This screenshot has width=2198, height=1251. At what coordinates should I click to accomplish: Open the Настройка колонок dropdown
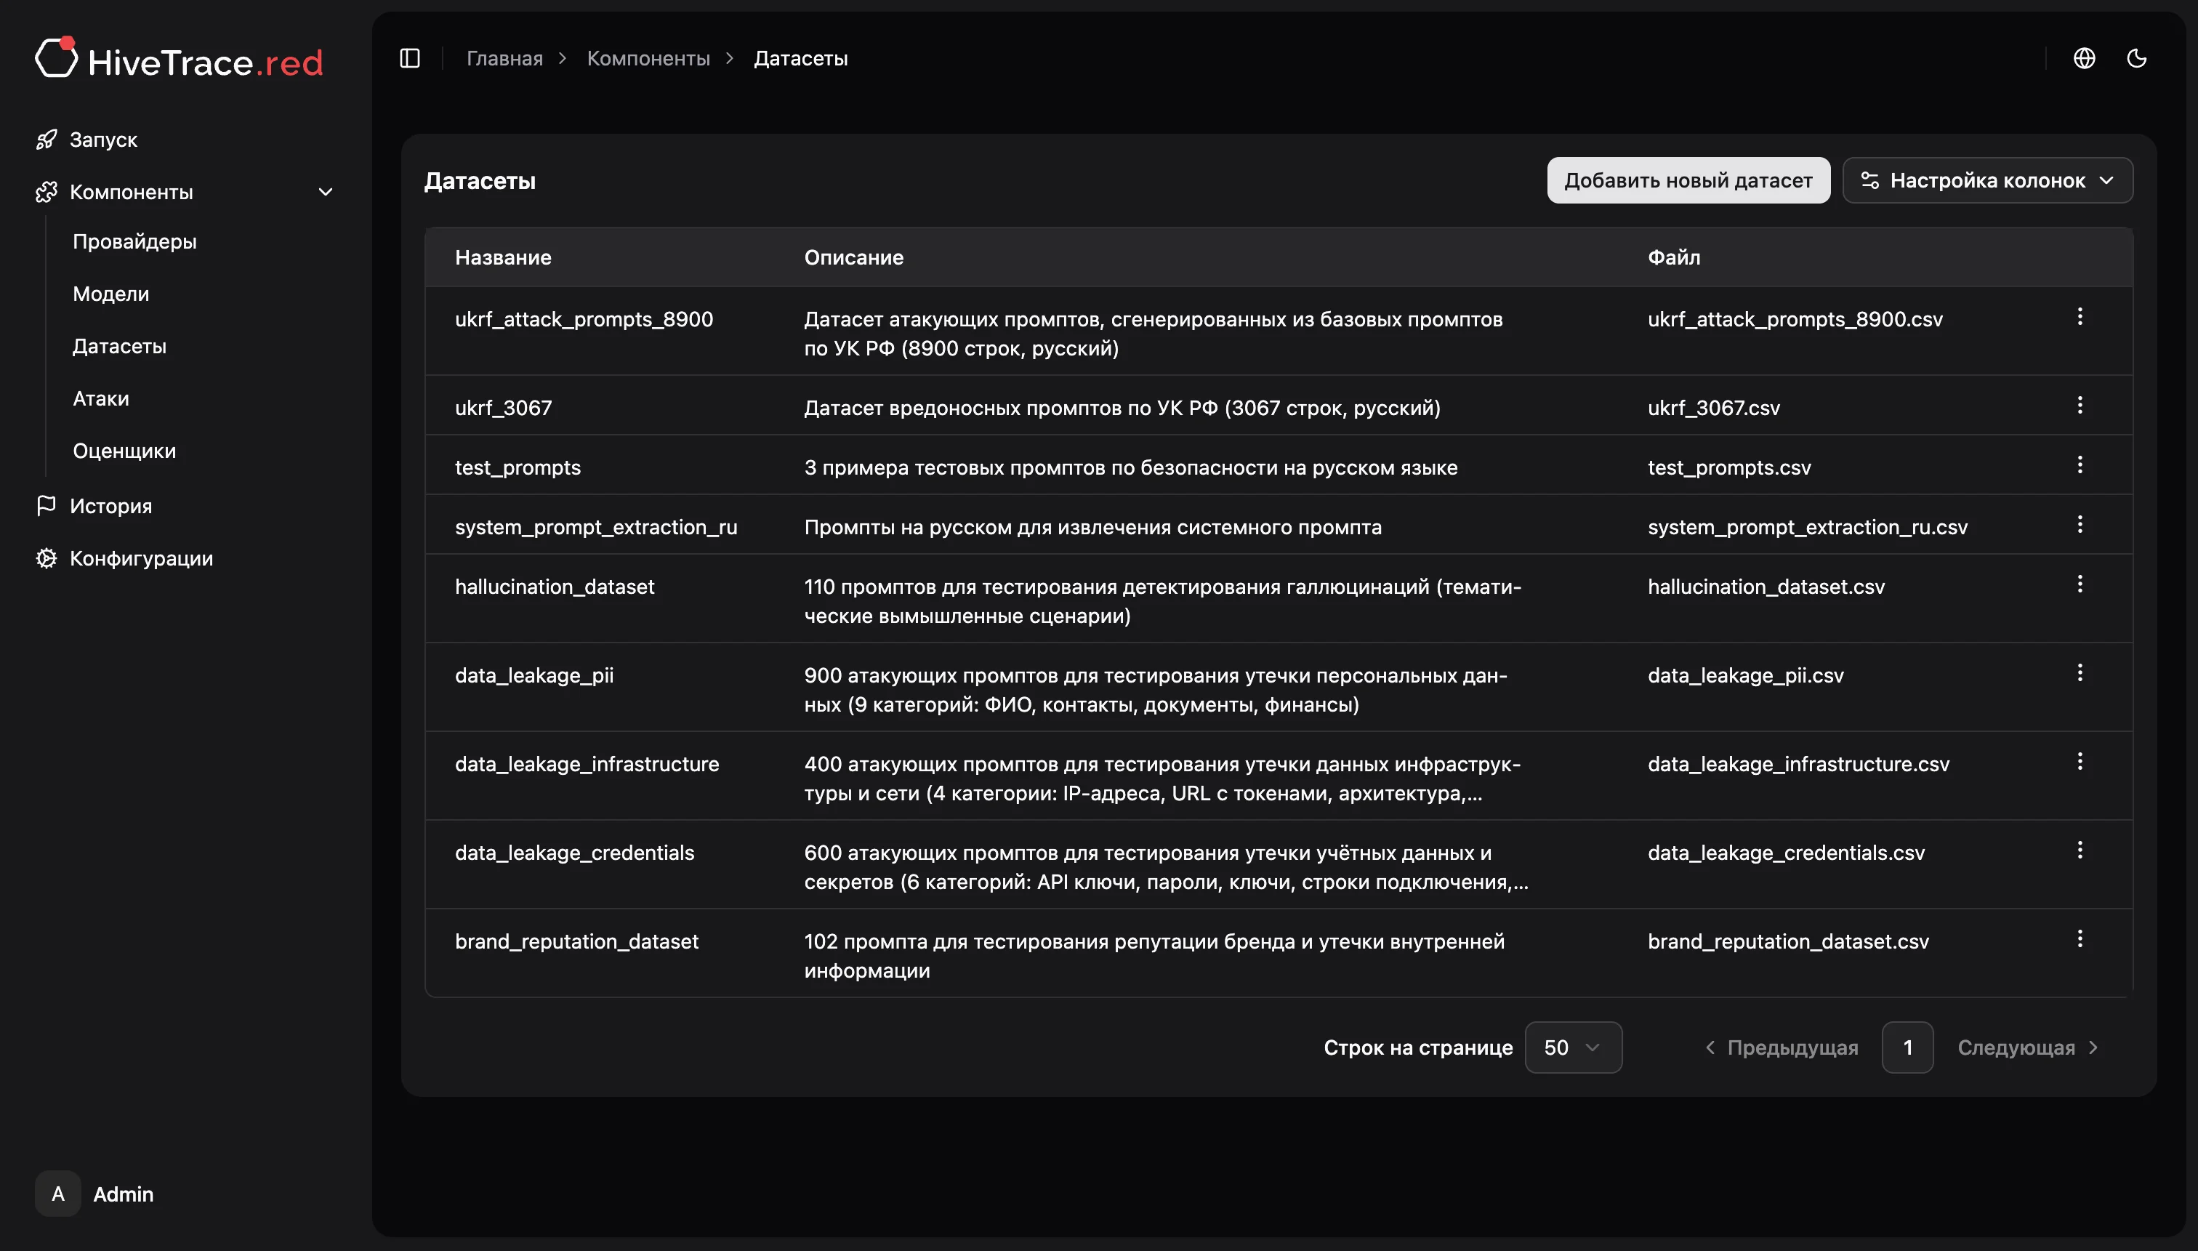pos(1986,180)
